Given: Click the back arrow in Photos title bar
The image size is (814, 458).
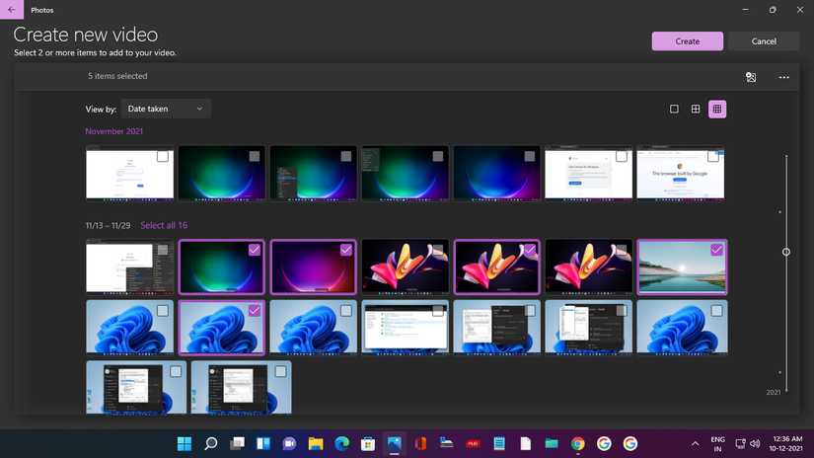Looking at the screenshot, I should (x=12, y=10).
